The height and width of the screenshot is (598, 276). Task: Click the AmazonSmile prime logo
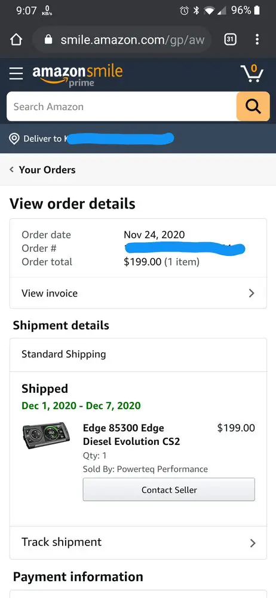coord(78,75)
